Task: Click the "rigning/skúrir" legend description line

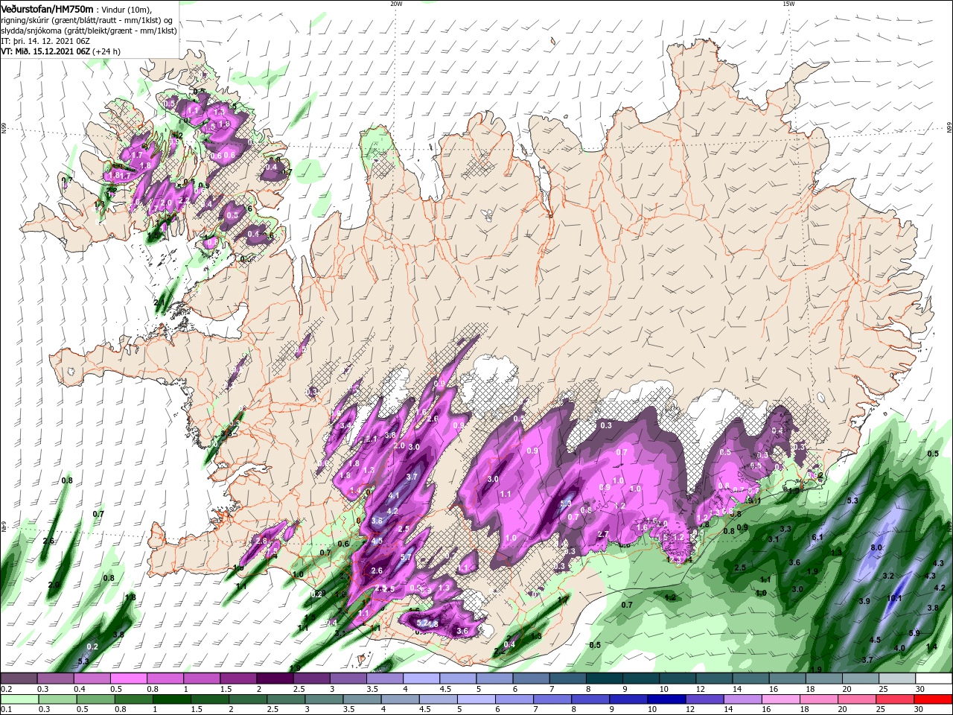Action: coord(86,20)
